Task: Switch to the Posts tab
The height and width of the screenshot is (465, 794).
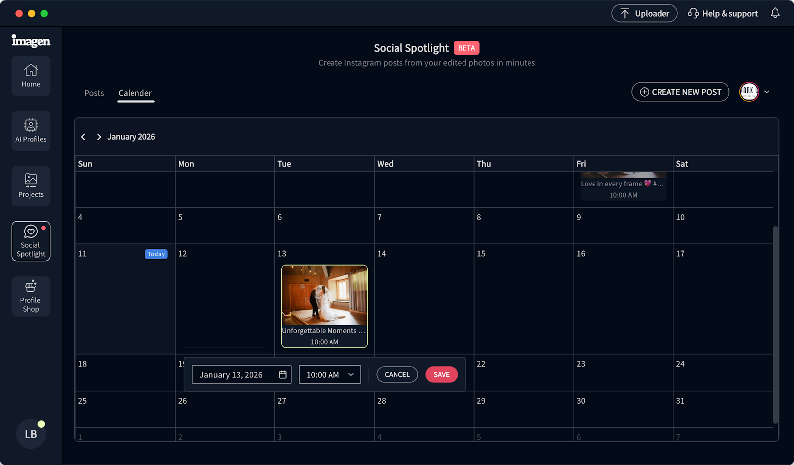Action: pyautogui.click(x=94, y=93)
